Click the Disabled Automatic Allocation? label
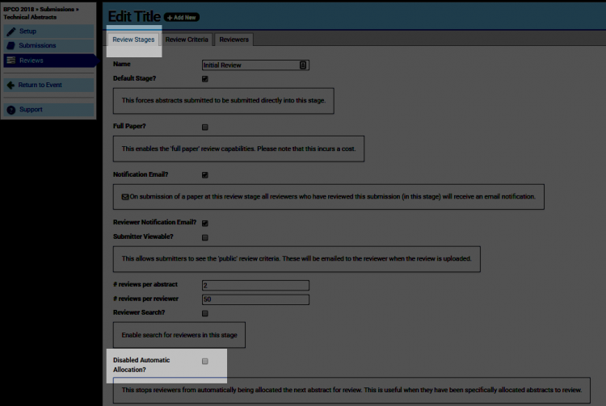Screen dimensions: 606x406 (141, 365)
